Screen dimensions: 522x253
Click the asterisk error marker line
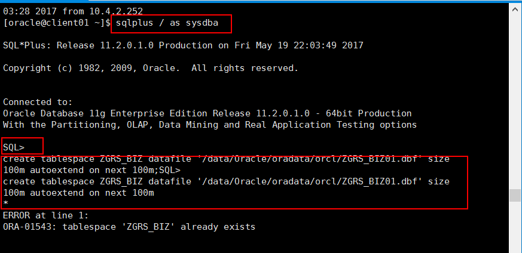[x=5, y=203]
